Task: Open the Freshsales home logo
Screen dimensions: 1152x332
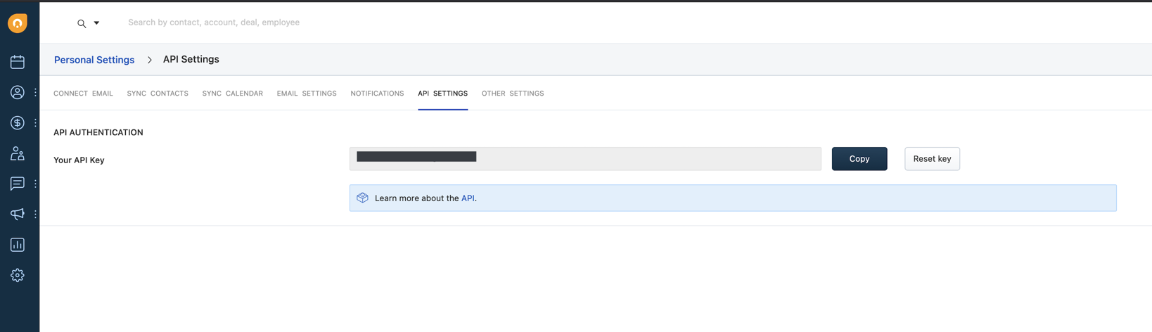Action: [18, 23]
